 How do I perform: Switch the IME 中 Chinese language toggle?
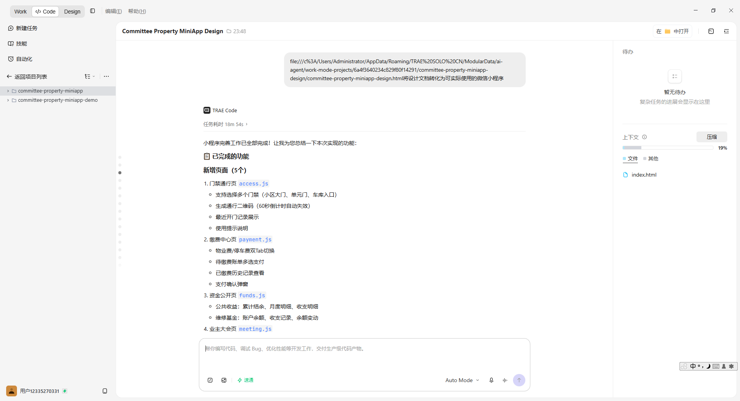693,366
